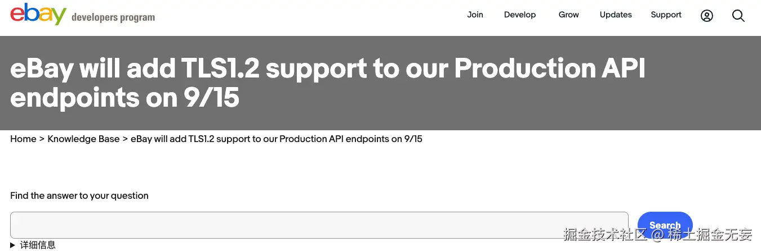The width and height of the screenshot is (761, 251).
Task: Click the 'Find the answer to your question' label
Action: coord(79,195)
